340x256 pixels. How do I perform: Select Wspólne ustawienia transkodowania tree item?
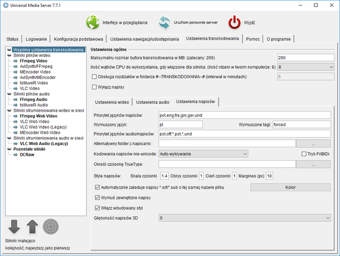48,50
